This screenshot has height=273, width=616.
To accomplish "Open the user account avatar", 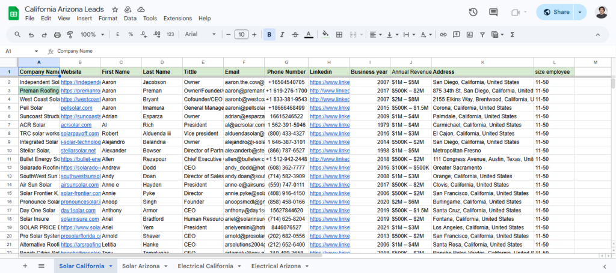I will point(601,12).
